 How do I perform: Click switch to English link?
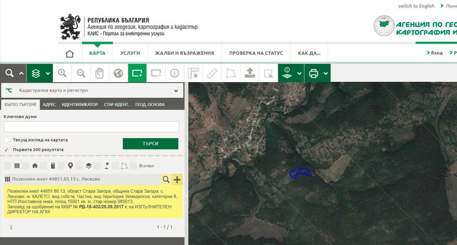(x=416, y=6)
